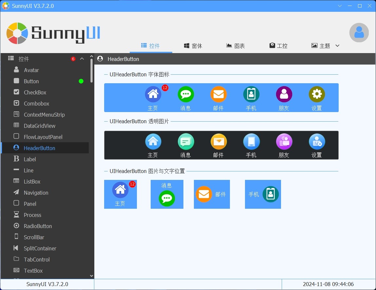Click the purple friends icon in the font icon row
This screenshot has width=376, height=290.
tap(284, 94)
